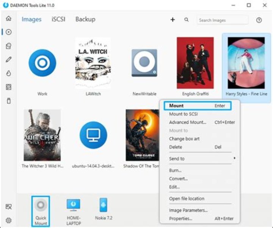The width and height of the screenshot is (273, 228).
Task: Click the plus icon to add image
Action: tap(173, 20)
